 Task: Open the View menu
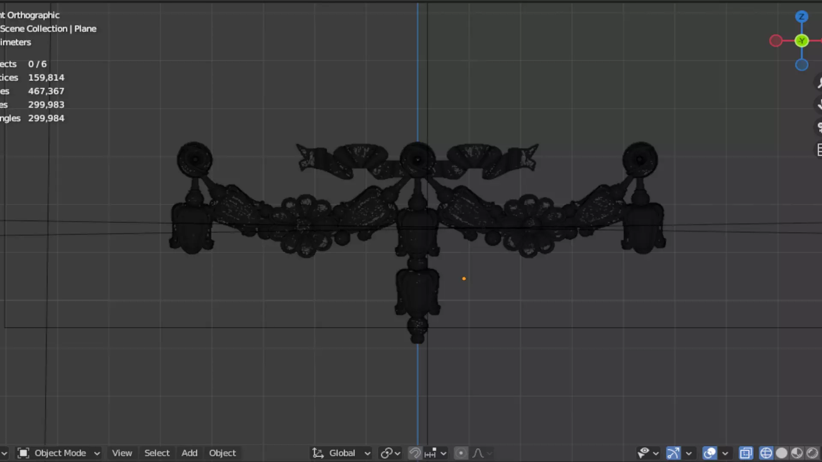point(122,453)
